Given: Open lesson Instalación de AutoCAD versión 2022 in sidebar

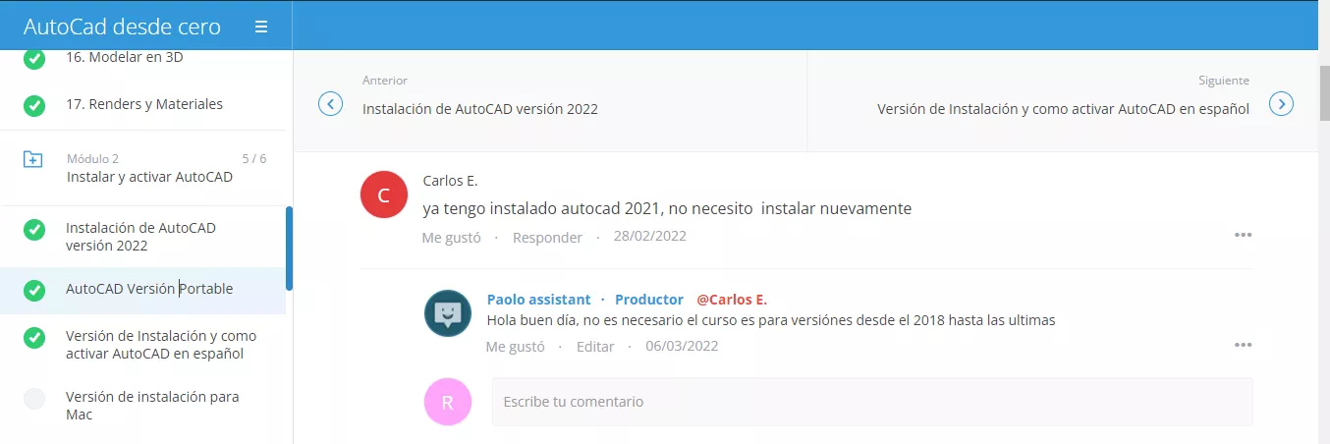Looking at the screenshot, I should point(140,237).
